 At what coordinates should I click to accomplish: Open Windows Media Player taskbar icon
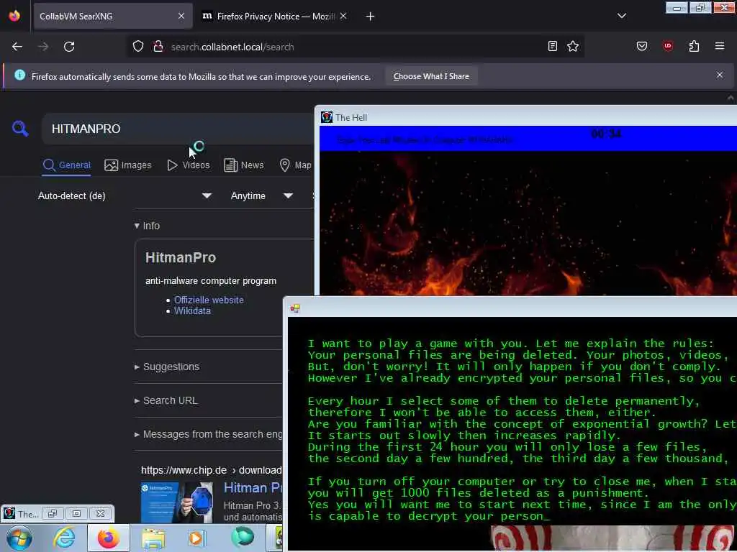click(x=196, y=538)
